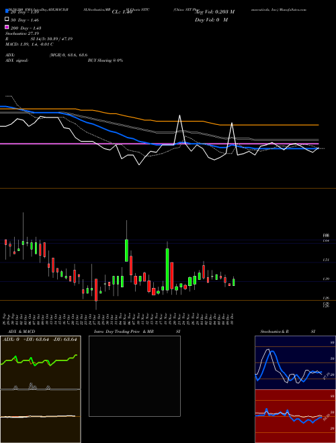
Task: Click the '(MGR) 0, 63.6, 63.6' ADX values
Action: (68, 55)
